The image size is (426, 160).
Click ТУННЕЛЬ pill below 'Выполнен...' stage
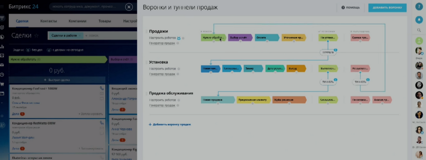(x=328, y=82)
